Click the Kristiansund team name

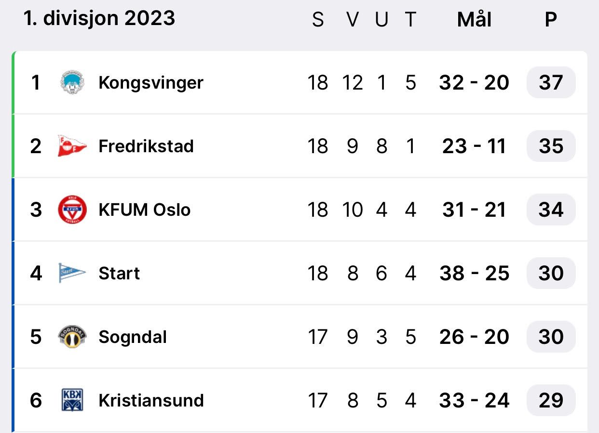(151, 400)
